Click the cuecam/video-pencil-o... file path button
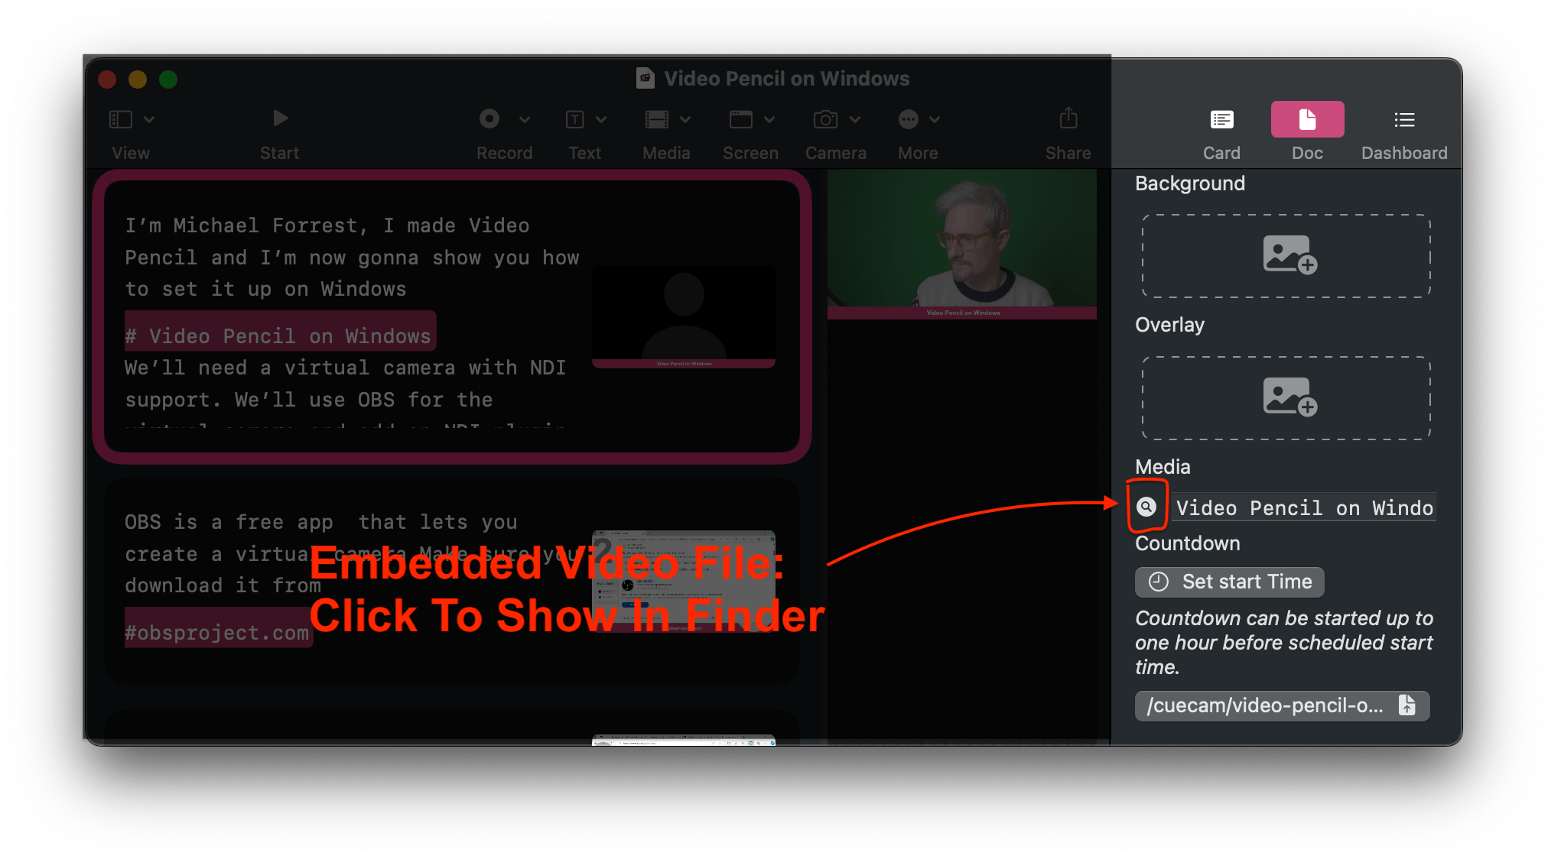 [1282, 705]
